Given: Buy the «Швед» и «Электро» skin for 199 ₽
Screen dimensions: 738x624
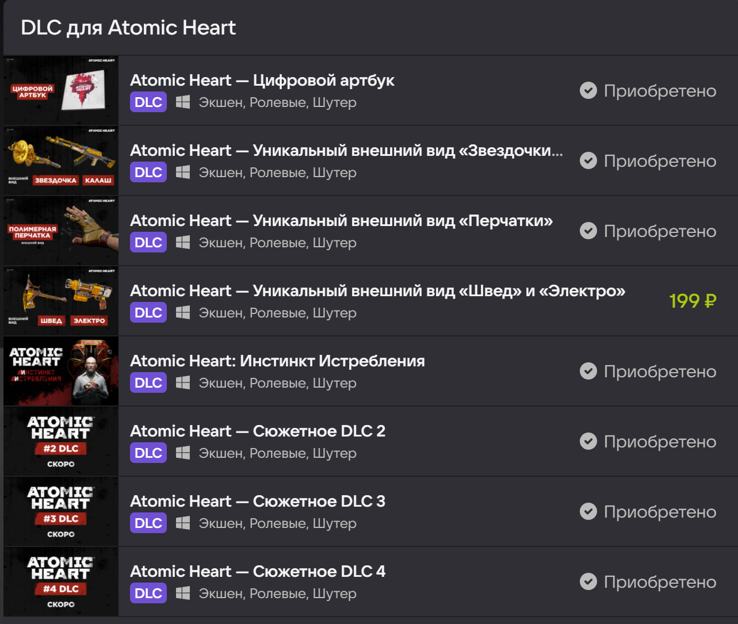Looking at the screenshot, I should tap(693, 301).
